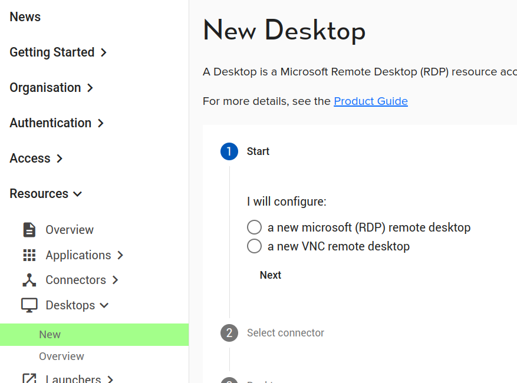Expand the Authentication section chevron
This screenshot has width=517, height=383.
click(101, 123)
